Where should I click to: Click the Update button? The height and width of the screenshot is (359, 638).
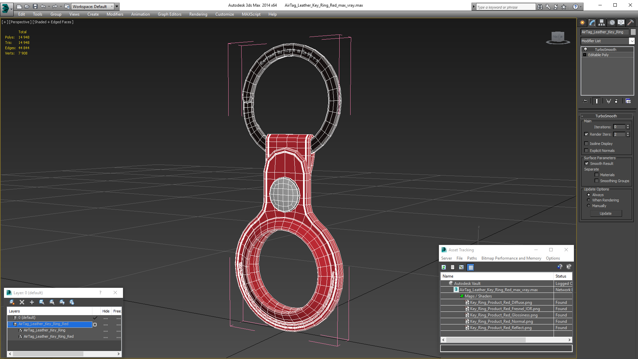point(606,213)
